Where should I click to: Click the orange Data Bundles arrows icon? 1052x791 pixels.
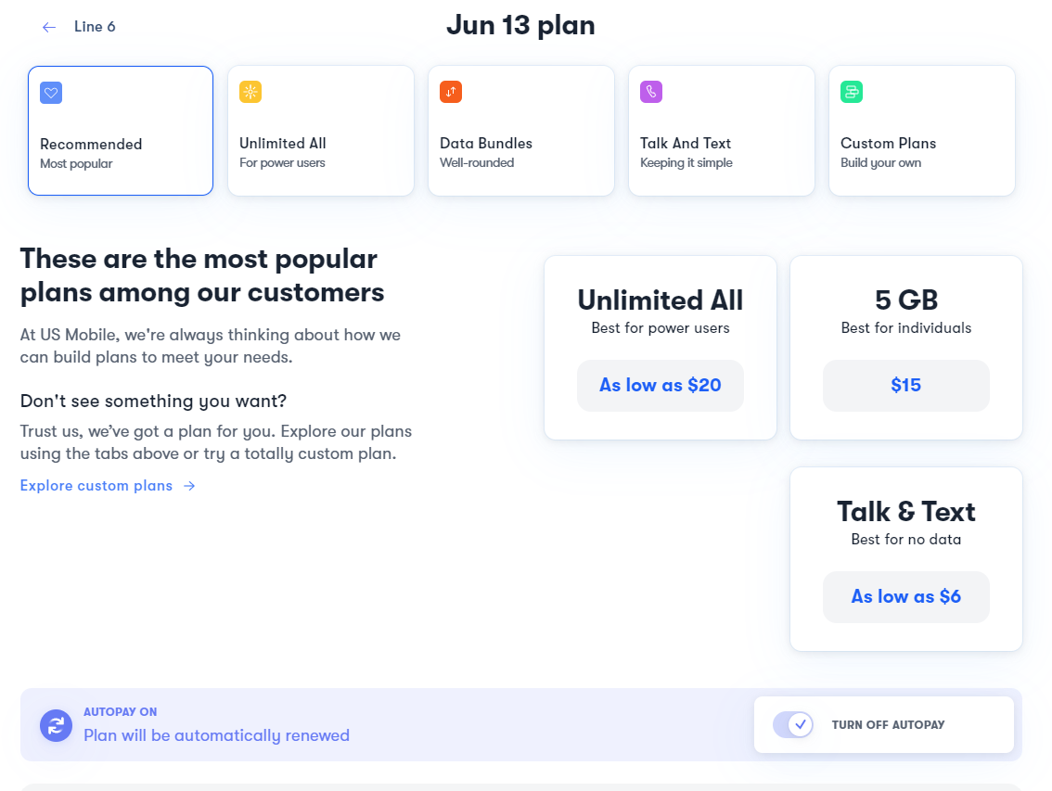(x=451, y=91)
